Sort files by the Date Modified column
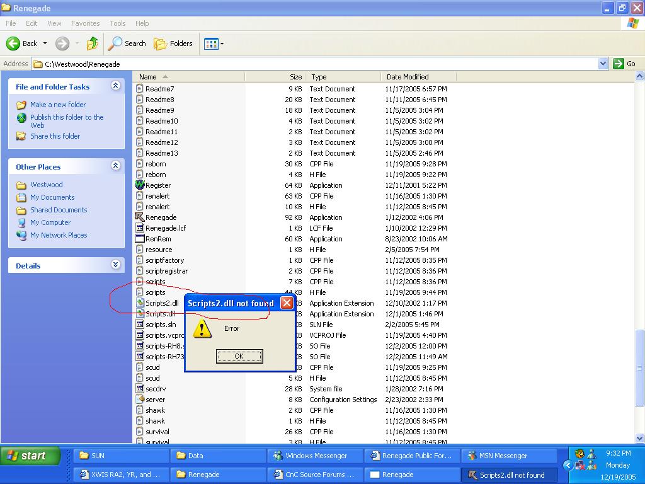 [x=408, y=77]
